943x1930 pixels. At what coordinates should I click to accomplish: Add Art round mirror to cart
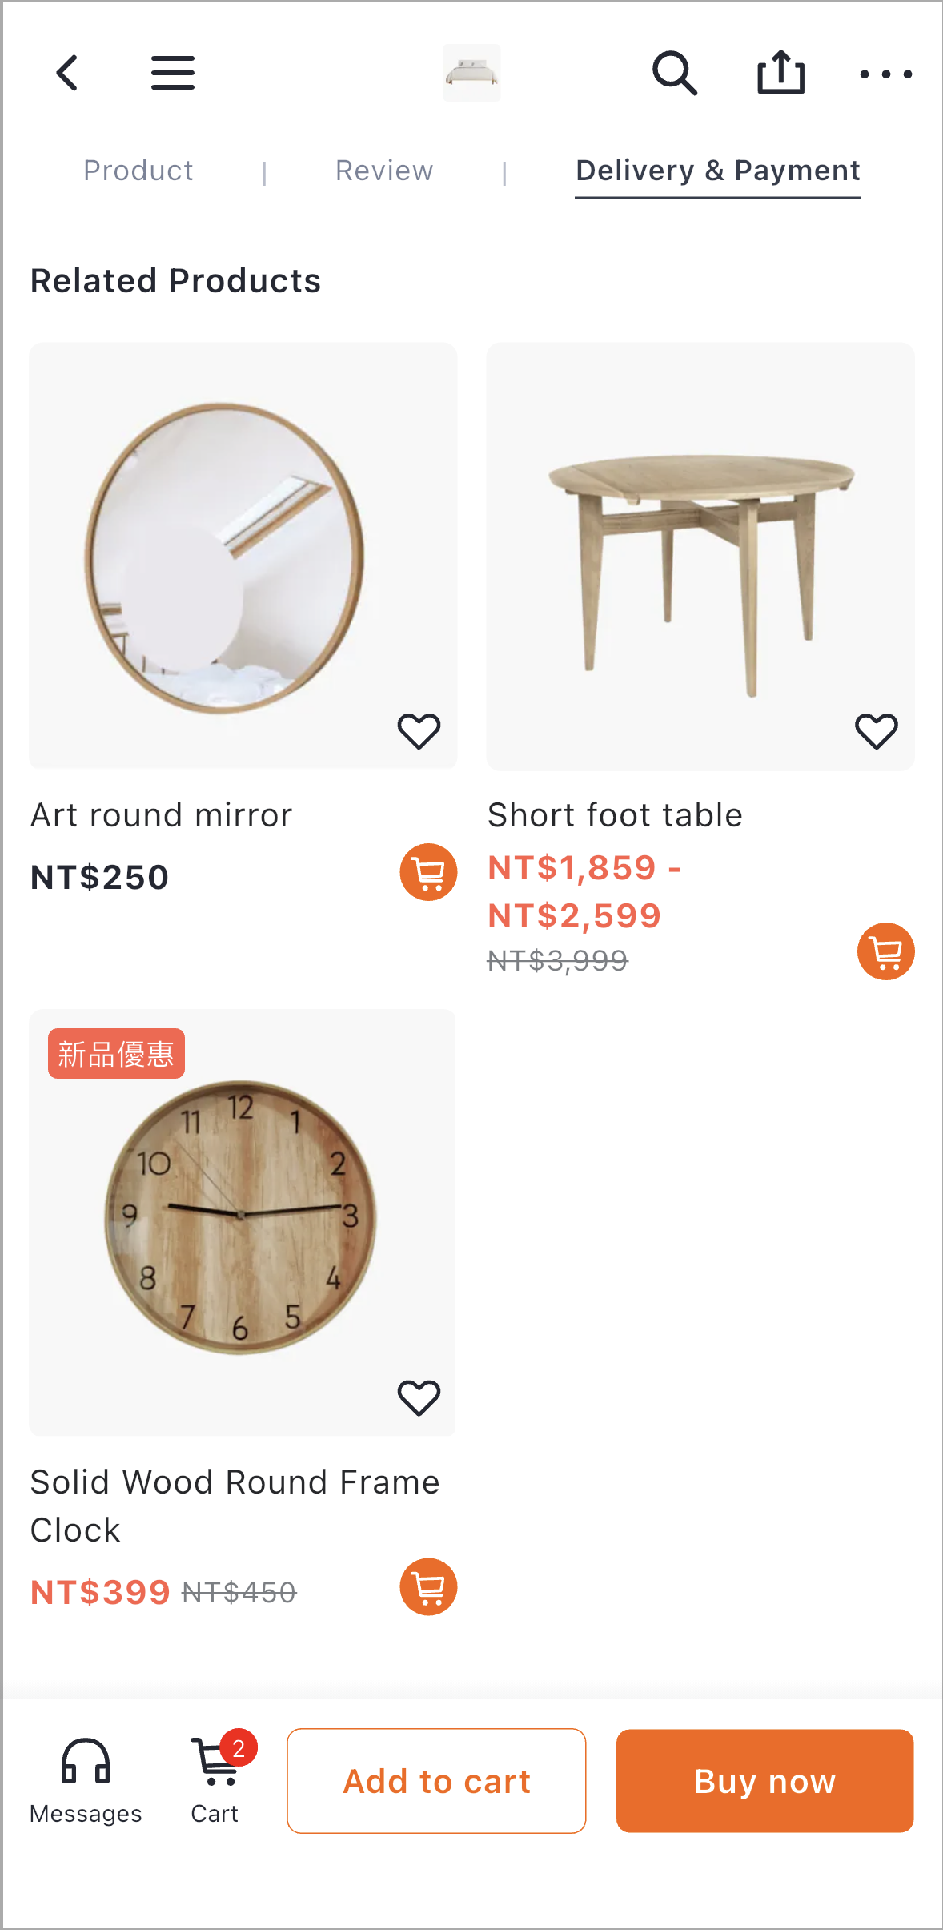(428, 872)
